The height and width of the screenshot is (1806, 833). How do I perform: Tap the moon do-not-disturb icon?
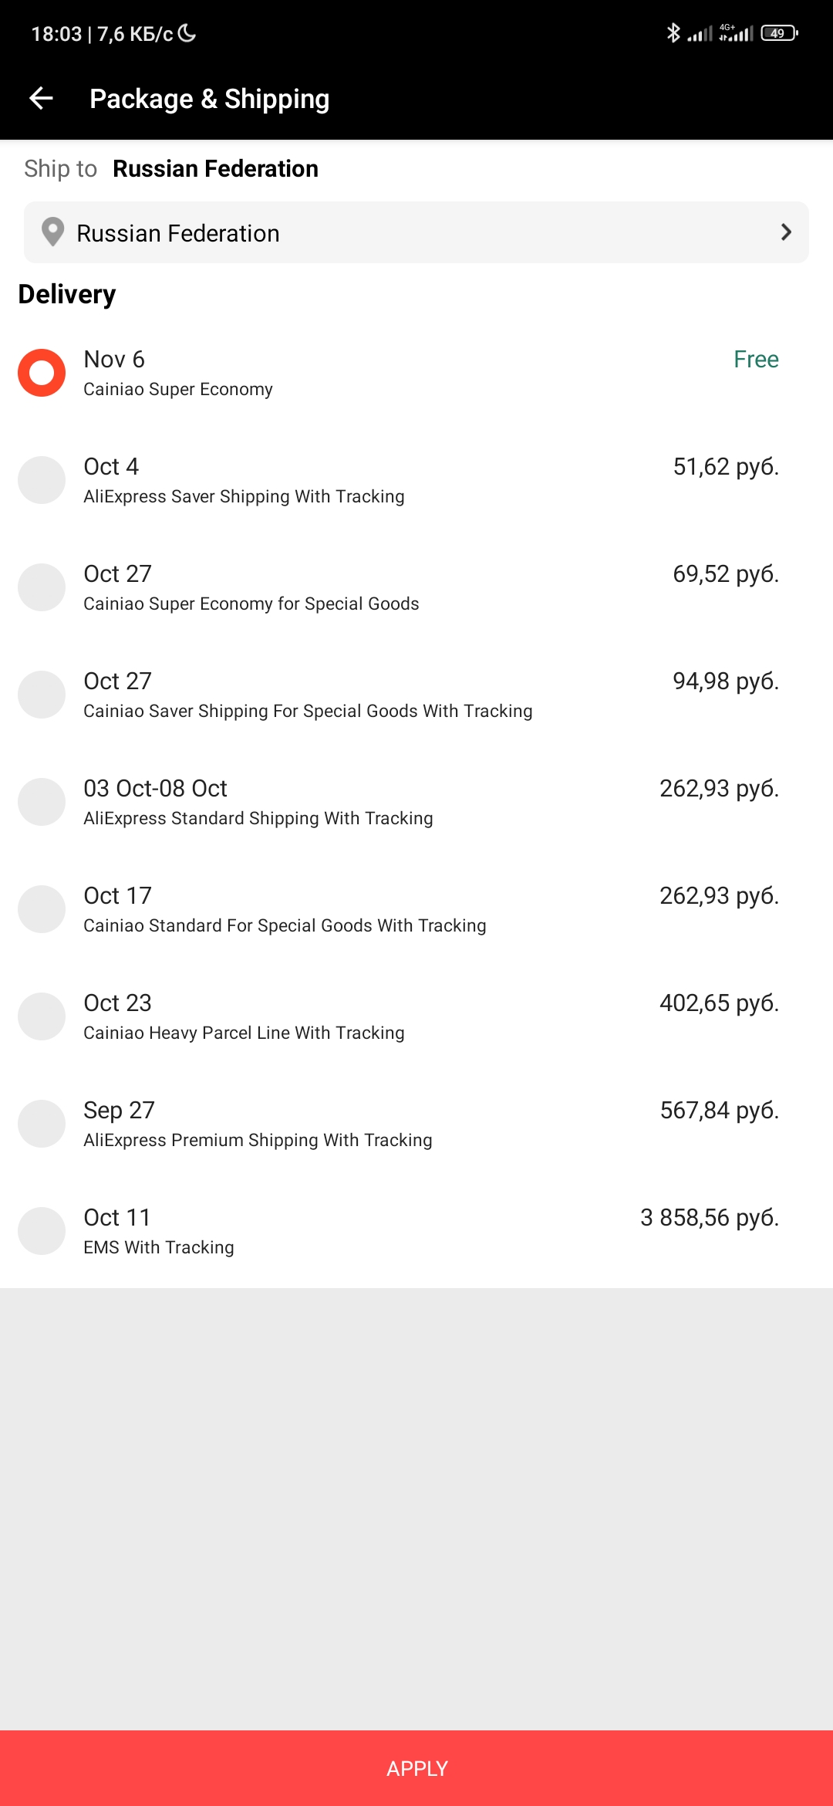(x=187, y=33)
